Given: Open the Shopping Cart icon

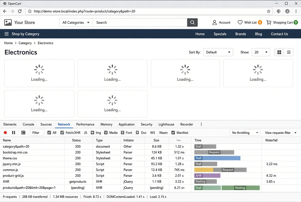Looking at the screenshot, I should click(x=269, y=22).
